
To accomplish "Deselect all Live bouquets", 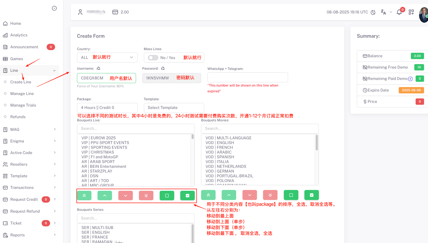I will coord(167,196).
